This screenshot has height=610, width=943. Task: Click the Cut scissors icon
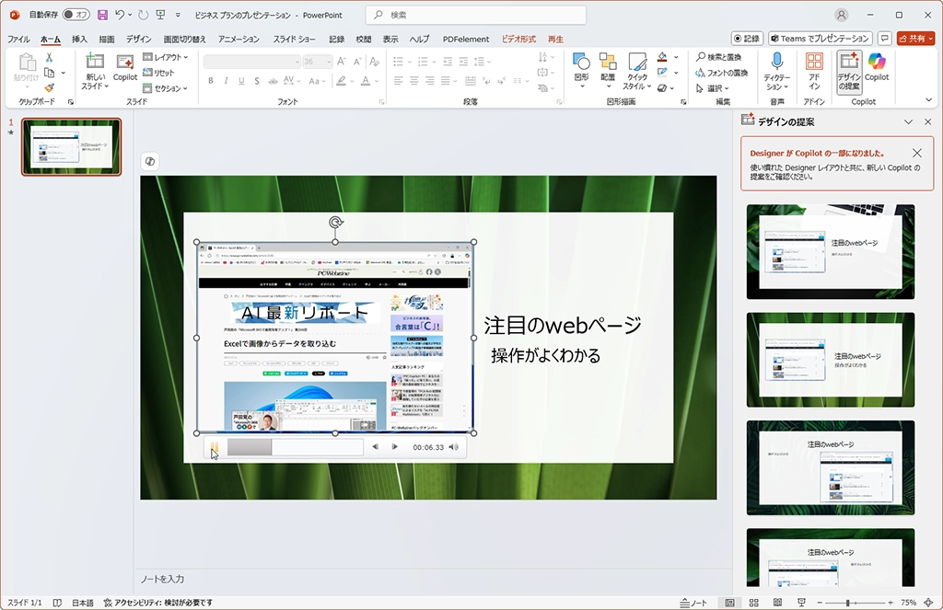pyautogui.click(x=50, y=58)
